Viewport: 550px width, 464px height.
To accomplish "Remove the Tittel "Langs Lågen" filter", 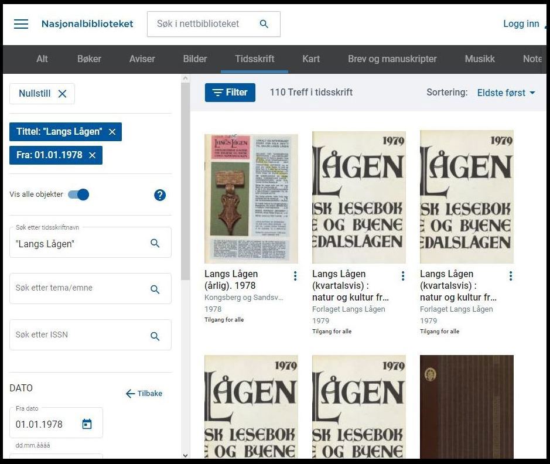I will tap(112, 132).
